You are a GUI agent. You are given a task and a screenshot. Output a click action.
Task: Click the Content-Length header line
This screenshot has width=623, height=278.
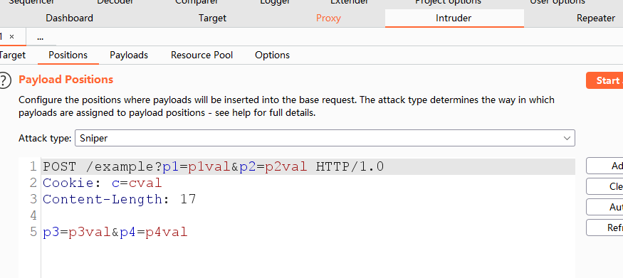(120, 200)
